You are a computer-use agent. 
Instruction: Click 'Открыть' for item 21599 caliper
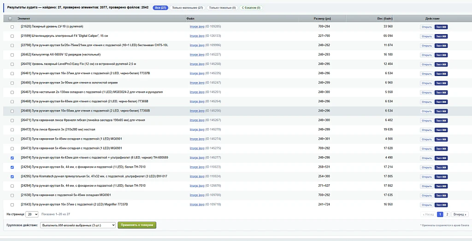pos(426,36)
